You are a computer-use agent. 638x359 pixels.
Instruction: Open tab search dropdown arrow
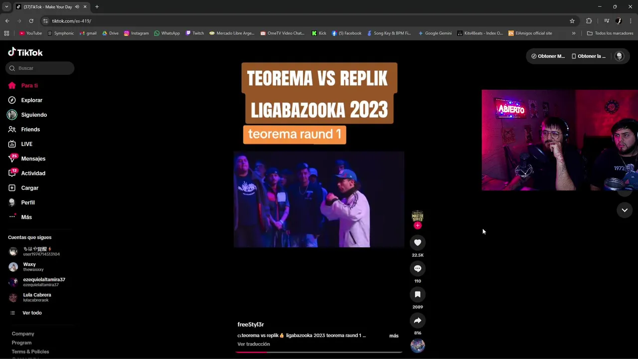tap(6, 7)
